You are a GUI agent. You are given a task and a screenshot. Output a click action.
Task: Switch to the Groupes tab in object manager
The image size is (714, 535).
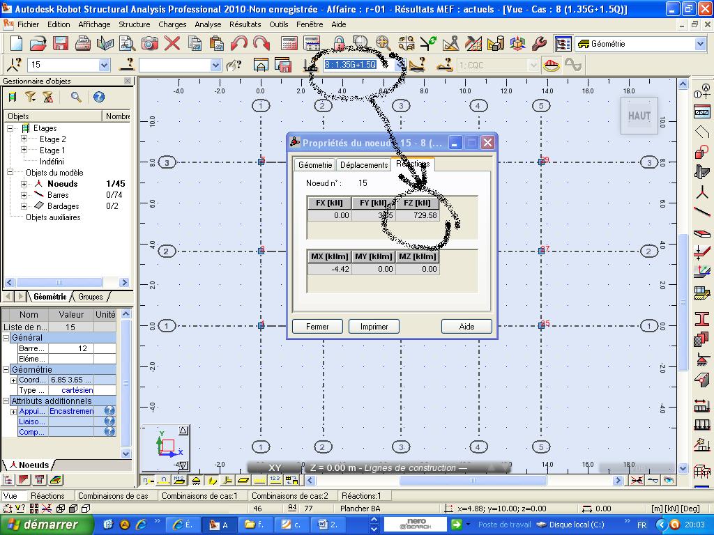pos(90,297)
